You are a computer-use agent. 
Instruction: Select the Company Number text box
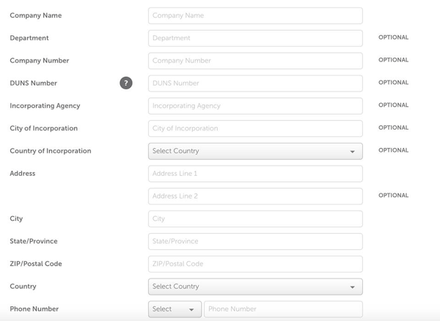coord(255,61)
